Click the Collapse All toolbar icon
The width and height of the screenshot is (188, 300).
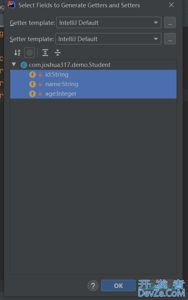click(x=57, y=53)
